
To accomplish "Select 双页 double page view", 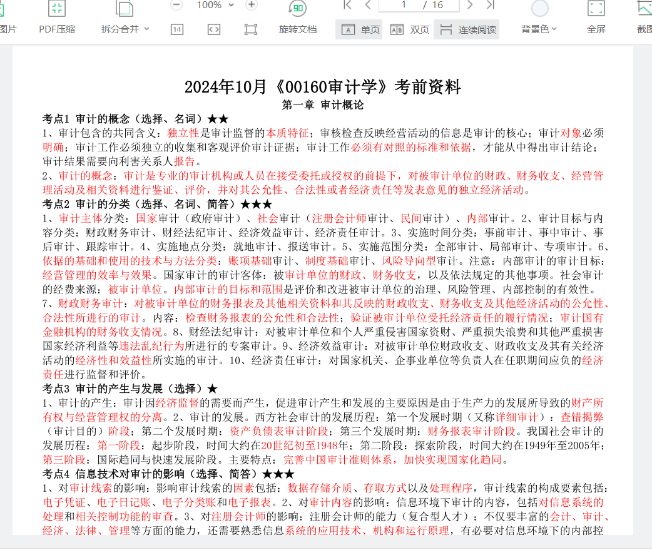I will (410, 29).
